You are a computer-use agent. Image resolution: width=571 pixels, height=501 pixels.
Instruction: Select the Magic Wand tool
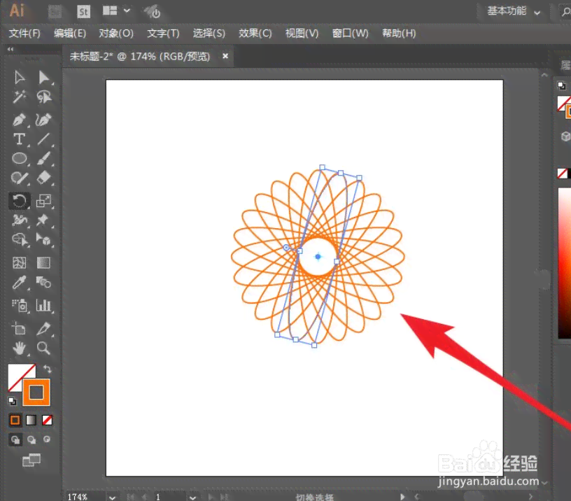point(20,97)
